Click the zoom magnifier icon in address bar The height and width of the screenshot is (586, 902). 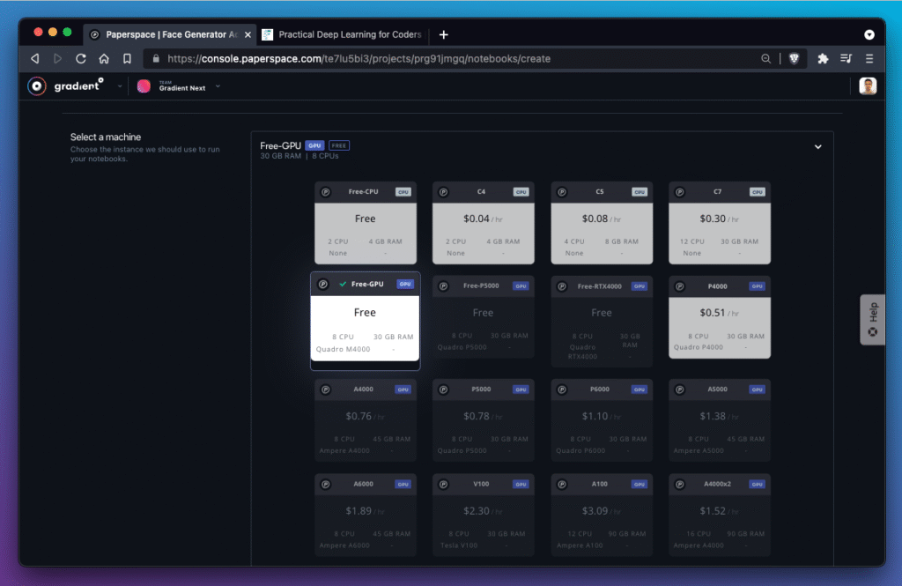click(x=765, y=59)
